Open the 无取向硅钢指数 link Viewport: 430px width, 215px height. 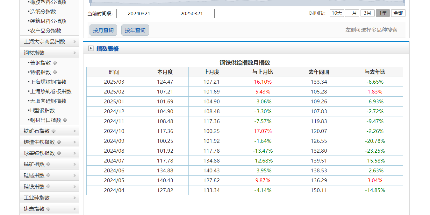(x=48, y=101)
